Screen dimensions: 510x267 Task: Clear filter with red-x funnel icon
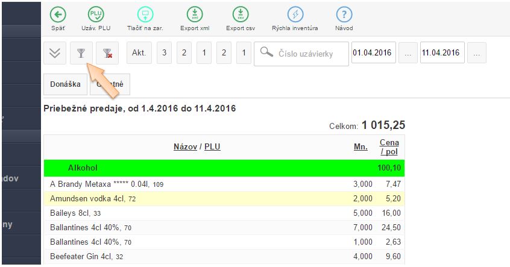click(107, 53)
